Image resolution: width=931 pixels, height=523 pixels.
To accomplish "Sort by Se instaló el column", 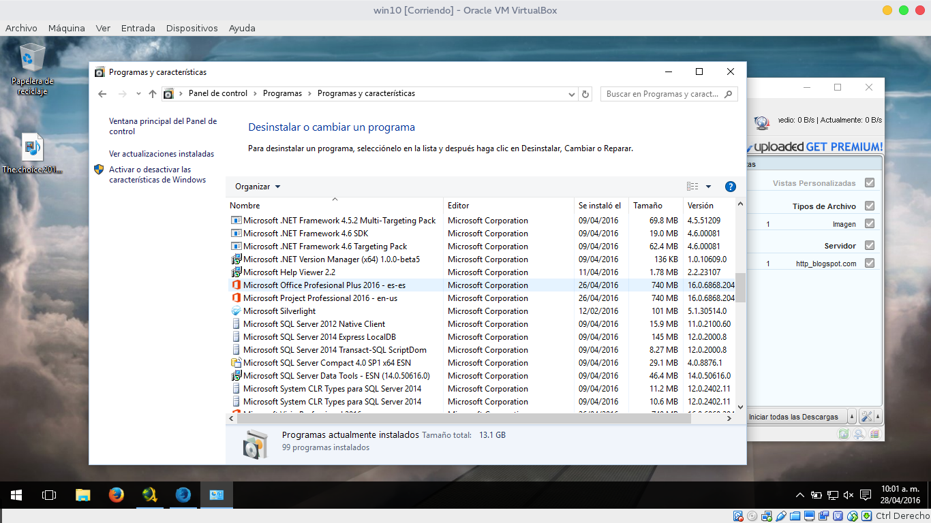I will (601, 205).
